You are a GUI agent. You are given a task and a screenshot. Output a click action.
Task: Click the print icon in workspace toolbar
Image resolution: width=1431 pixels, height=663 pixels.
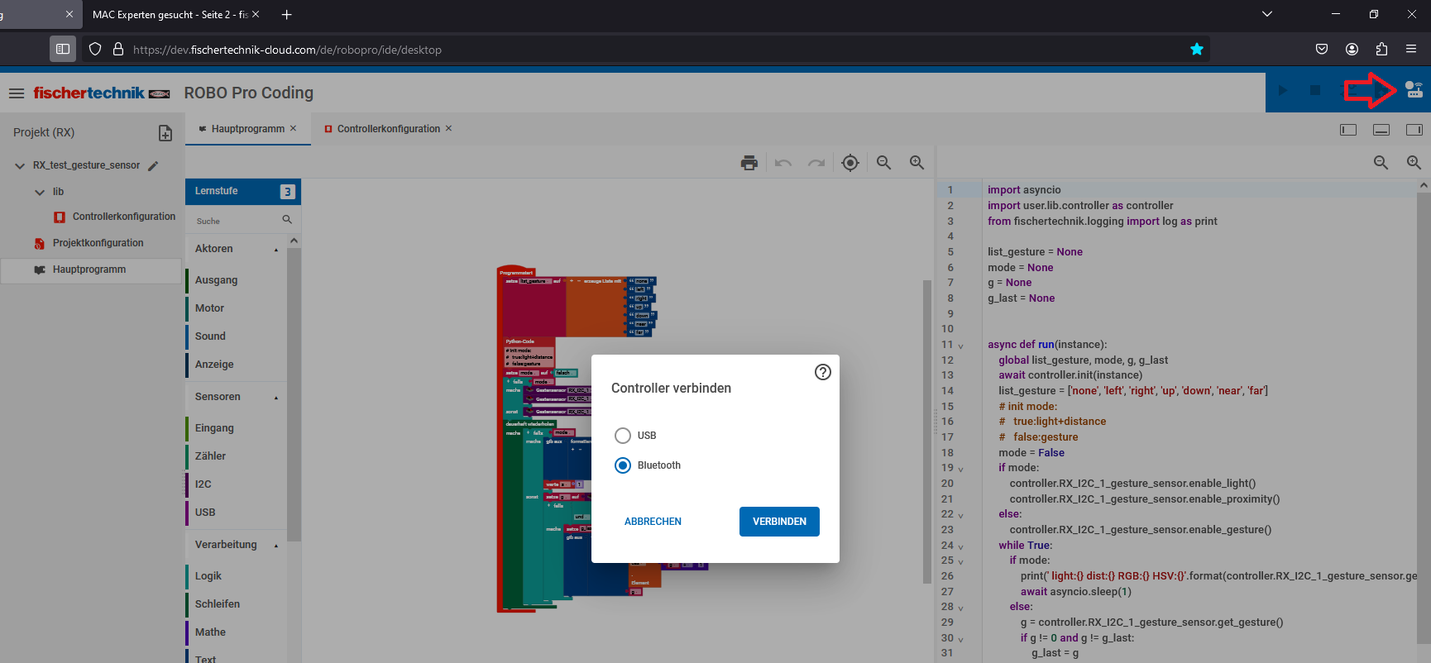click(x=749, y=163)
